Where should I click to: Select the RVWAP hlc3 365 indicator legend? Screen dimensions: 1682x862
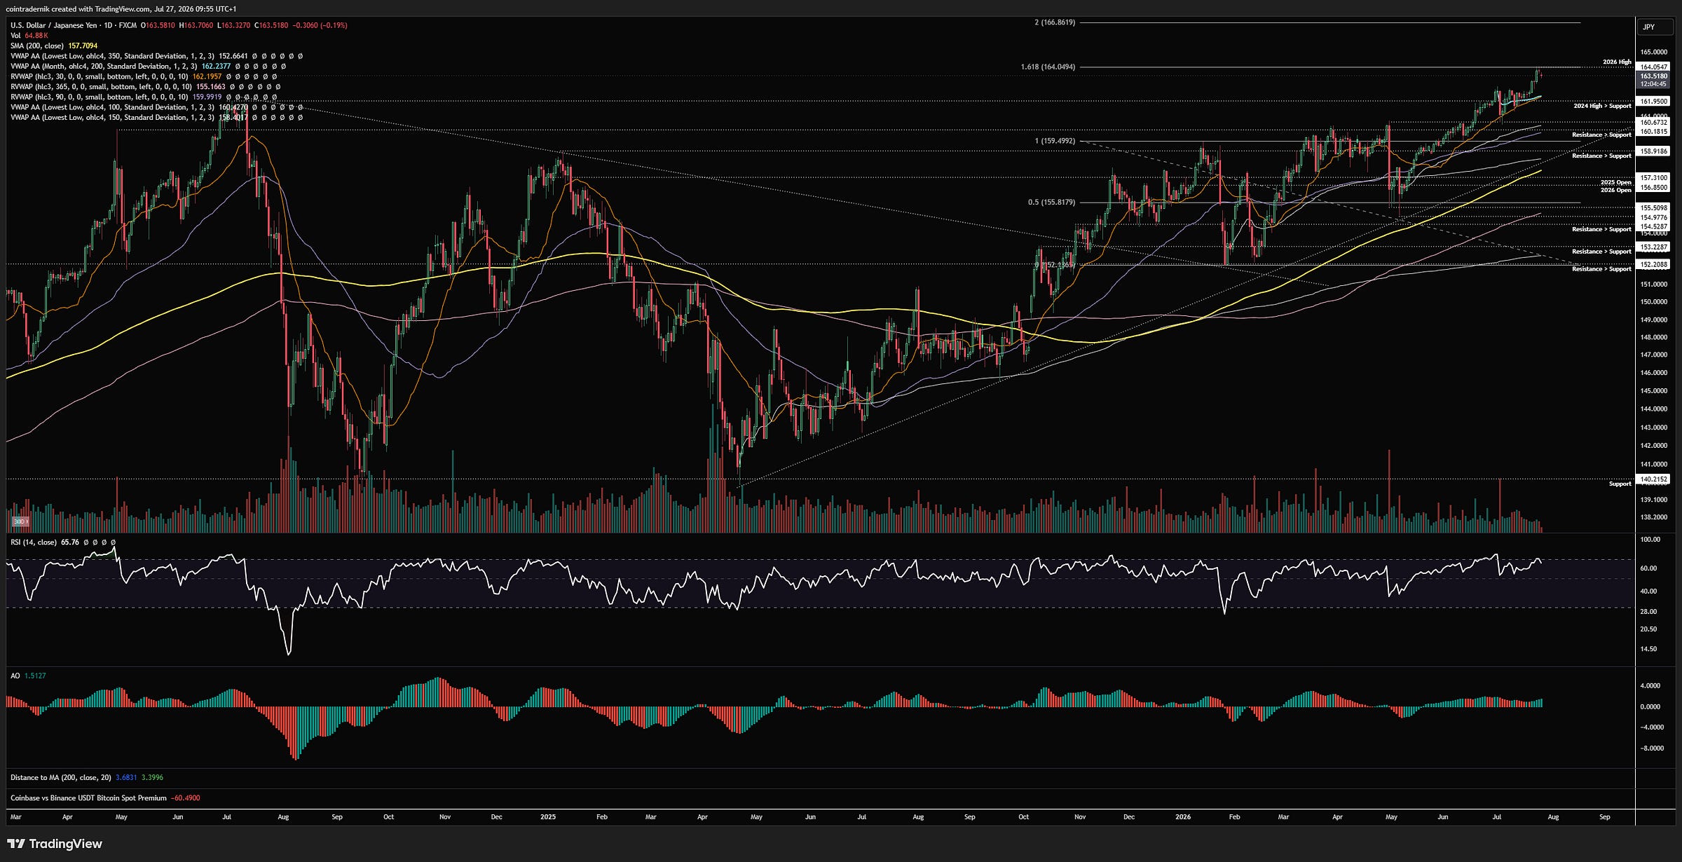pos(145,87)
